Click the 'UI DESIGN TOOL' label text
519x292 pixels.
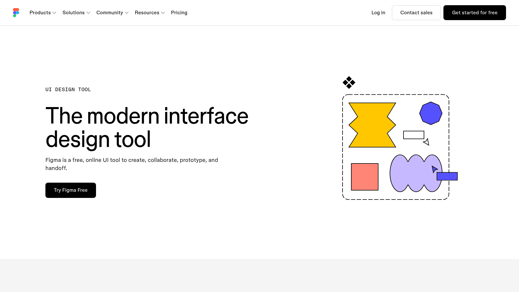[68, 90]
